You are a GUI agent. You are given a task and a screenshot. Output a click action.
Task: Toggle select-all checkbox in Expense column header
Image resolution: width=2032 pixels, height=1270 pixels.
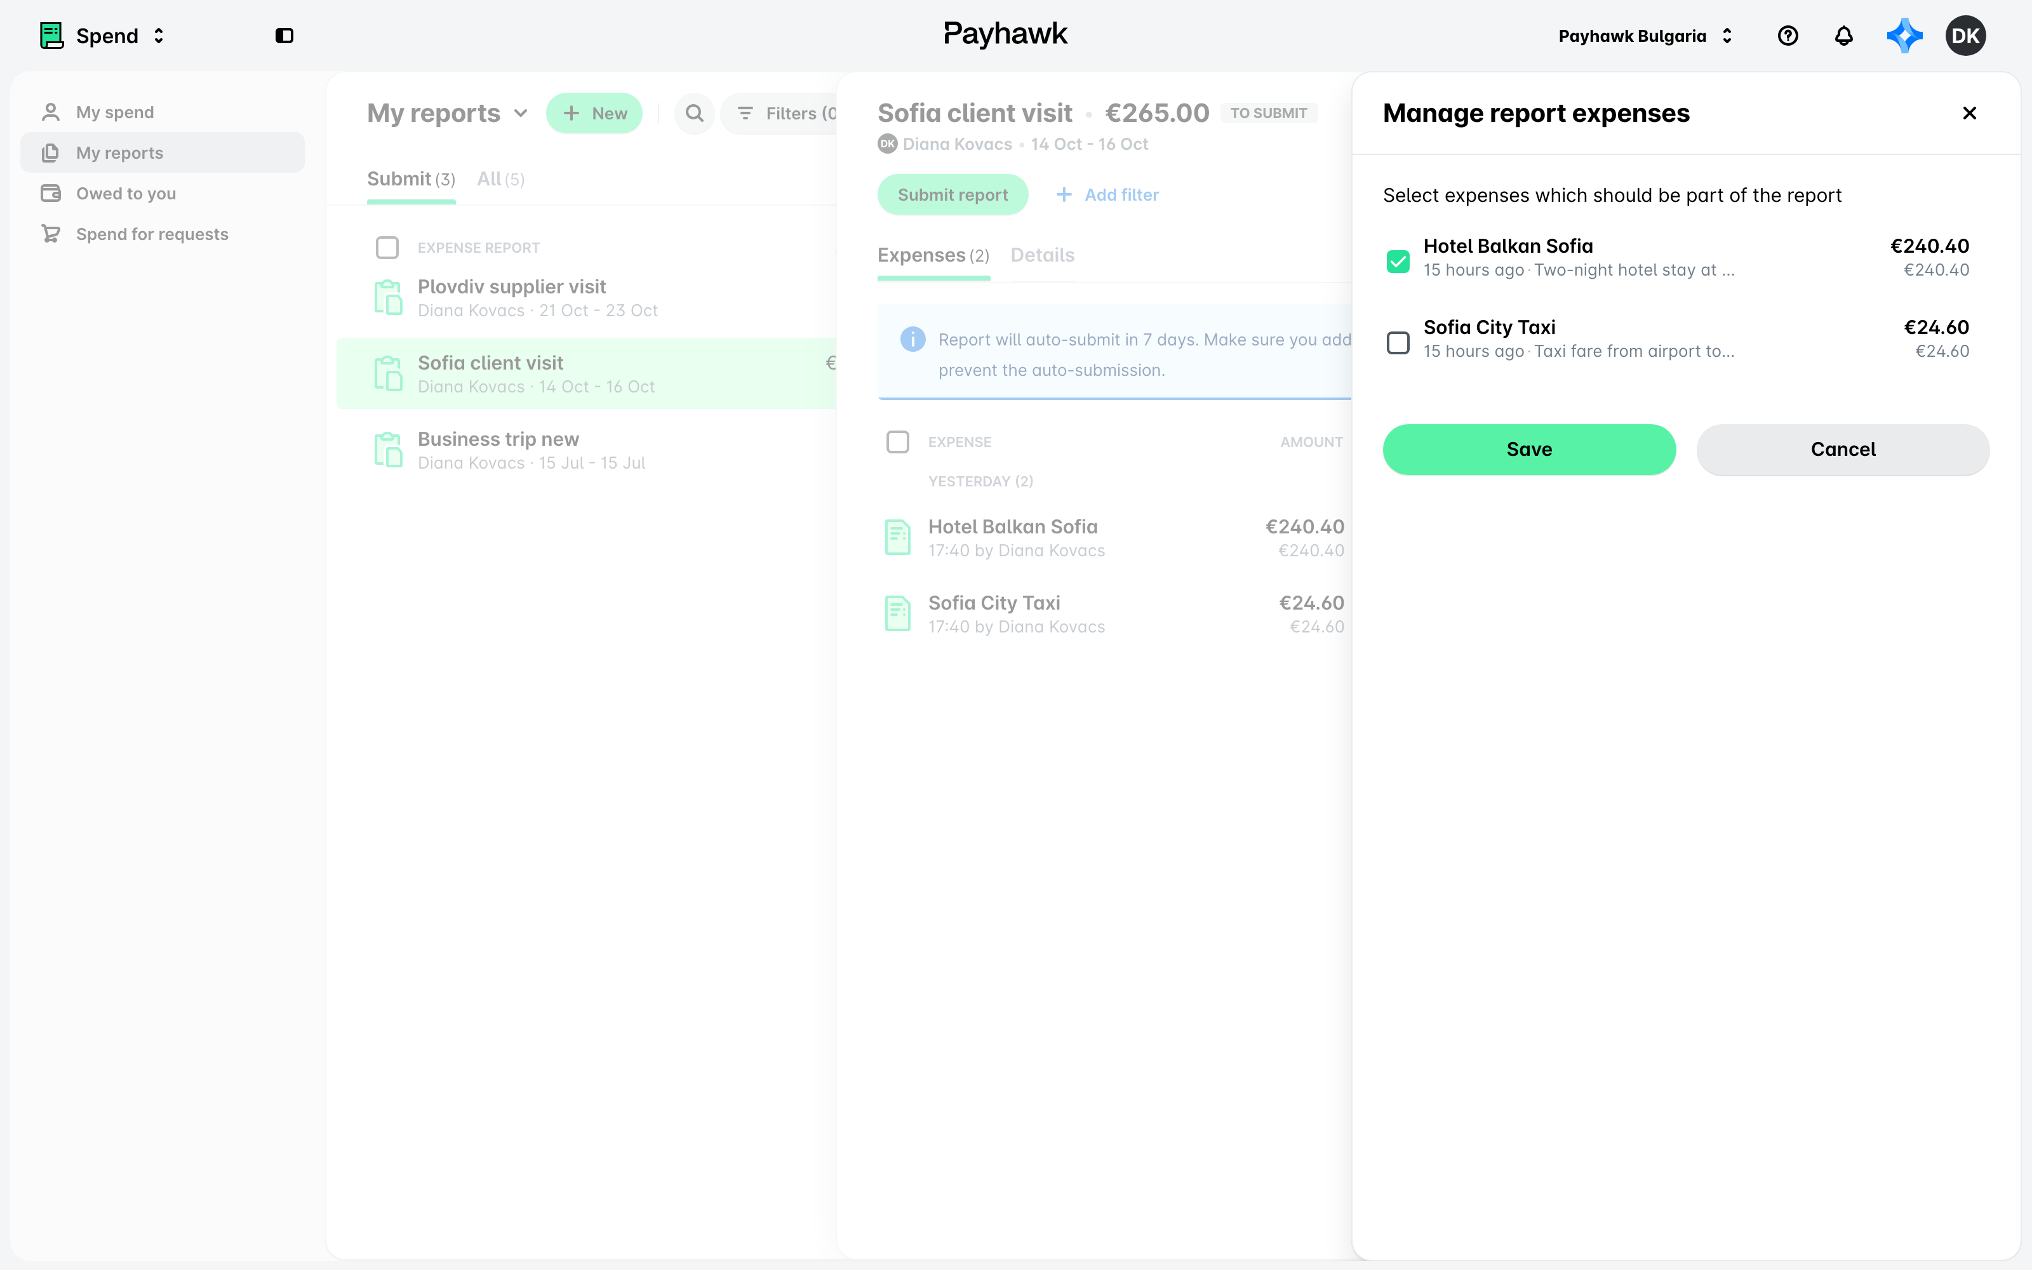(x=898, y=442)
